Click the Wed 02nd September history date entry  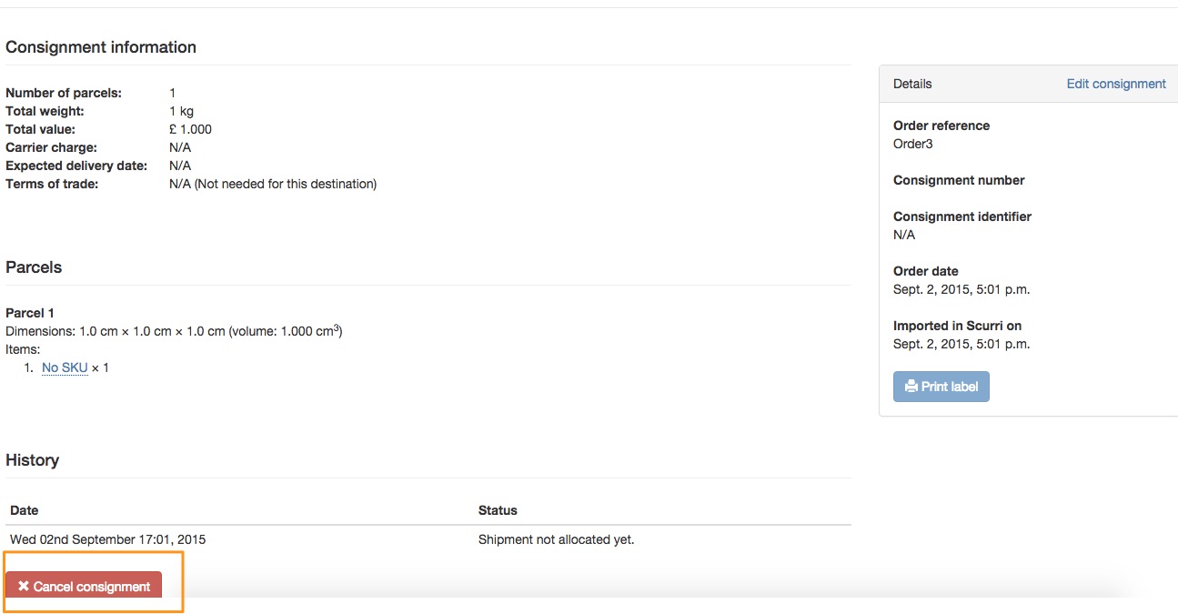pos(108,539)
